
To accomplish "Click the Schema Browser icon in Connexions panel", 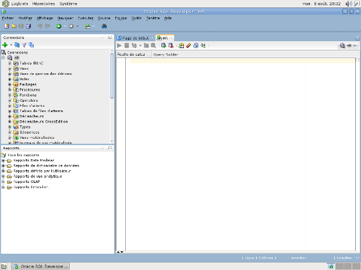I will 31,45.
